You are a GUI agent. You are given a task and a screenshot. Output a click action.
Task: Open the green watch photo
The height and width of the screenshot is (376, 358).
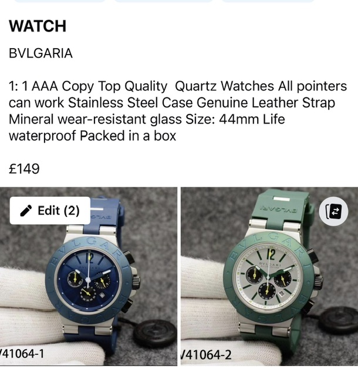pyautogui.click(x=269, y=277)
